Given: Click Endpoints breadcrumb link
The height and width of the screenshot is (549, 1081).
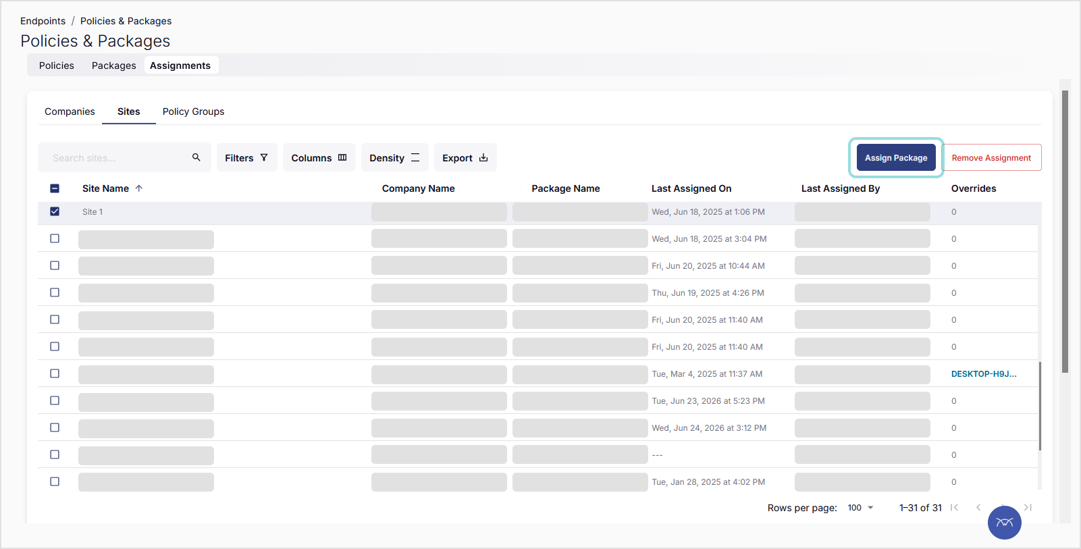Looking at the screenshot, I should tap(43, 21).
